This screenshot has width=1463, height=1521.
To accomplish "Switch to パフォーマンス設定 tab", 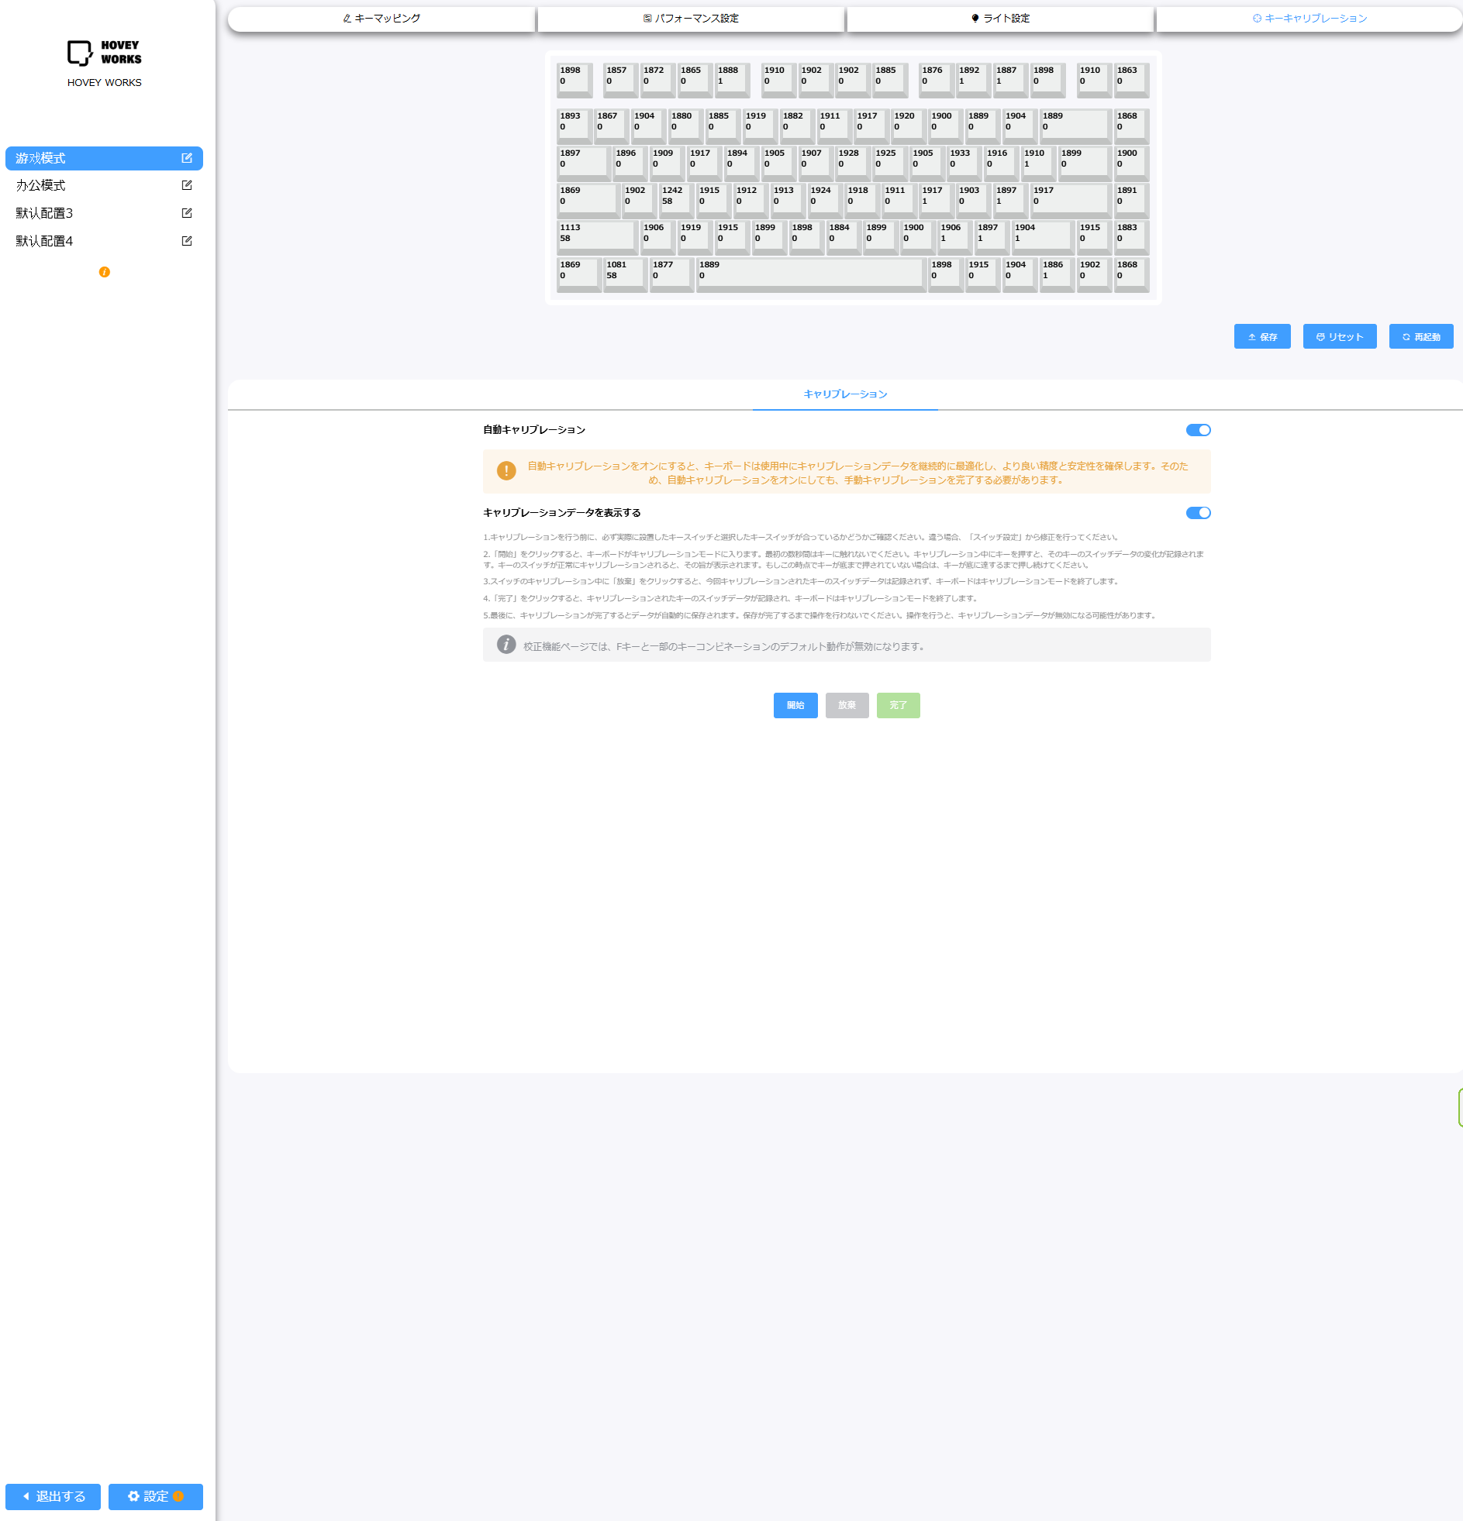I will point(690,19).
